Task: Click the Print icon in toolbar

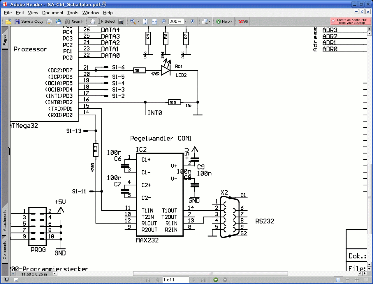Action: (49, 22)
